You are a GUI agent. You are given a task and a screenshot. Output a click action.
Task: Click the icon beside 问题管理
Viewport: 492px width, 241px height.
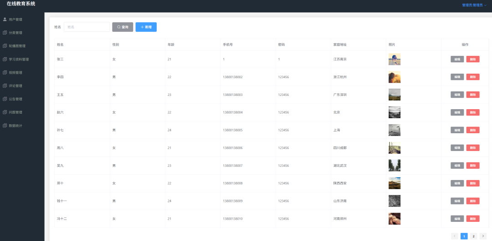(x=5, y=112)
